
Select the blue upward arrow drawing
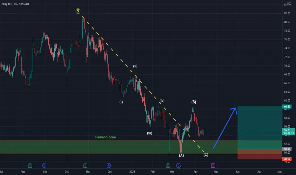tap(225, 128)
